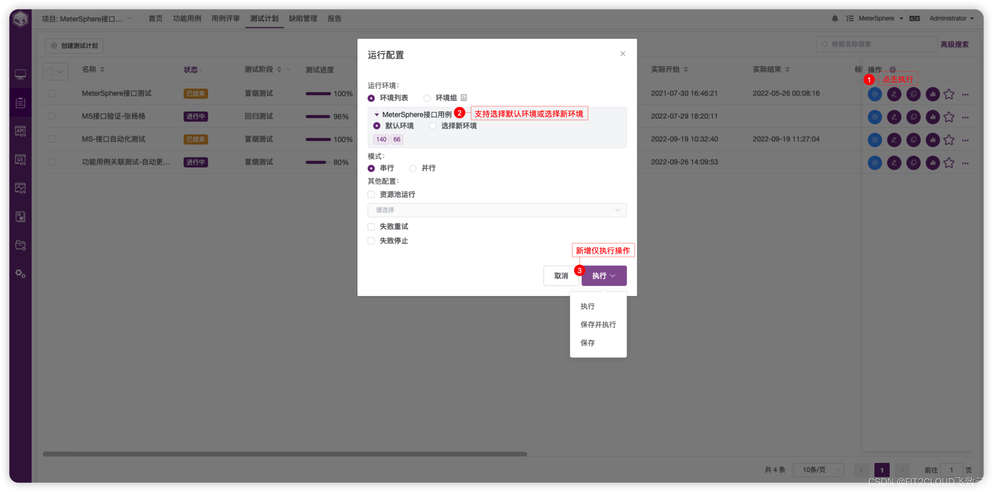Open more actions for 功能用例关联测试 row

click(965, 163)
